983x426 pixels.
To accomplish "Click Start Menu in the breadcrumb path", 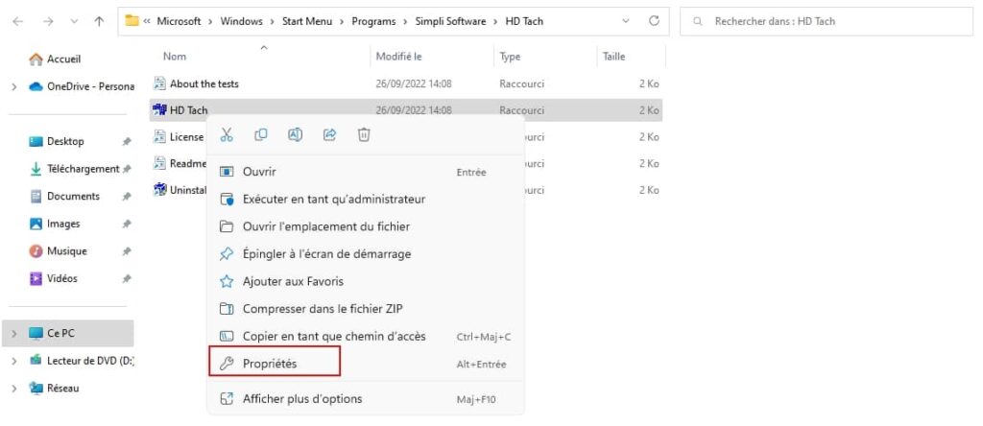I will pos(307,21).
